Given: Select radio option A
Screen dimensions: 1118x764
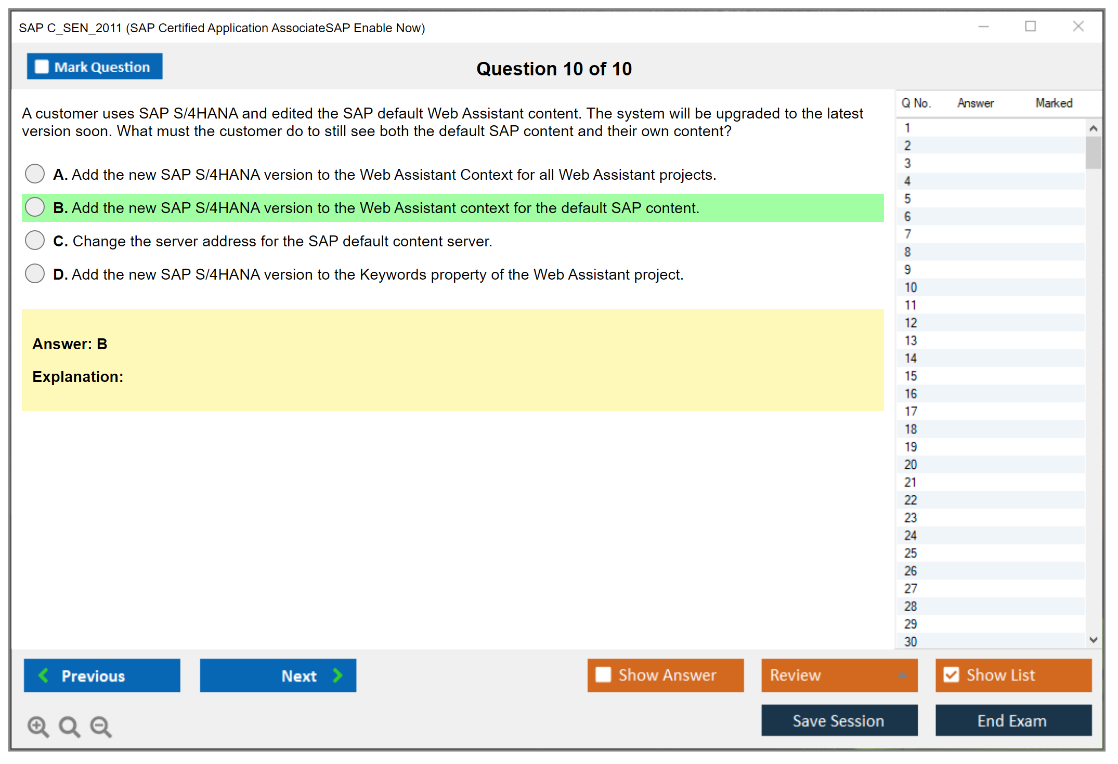Looking at the screenshot, I should pos(35,174).
